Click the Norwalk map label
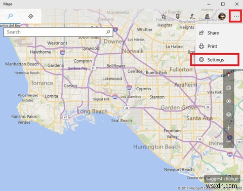Screen dimensions: 243x191 click(x=133, y=51)
